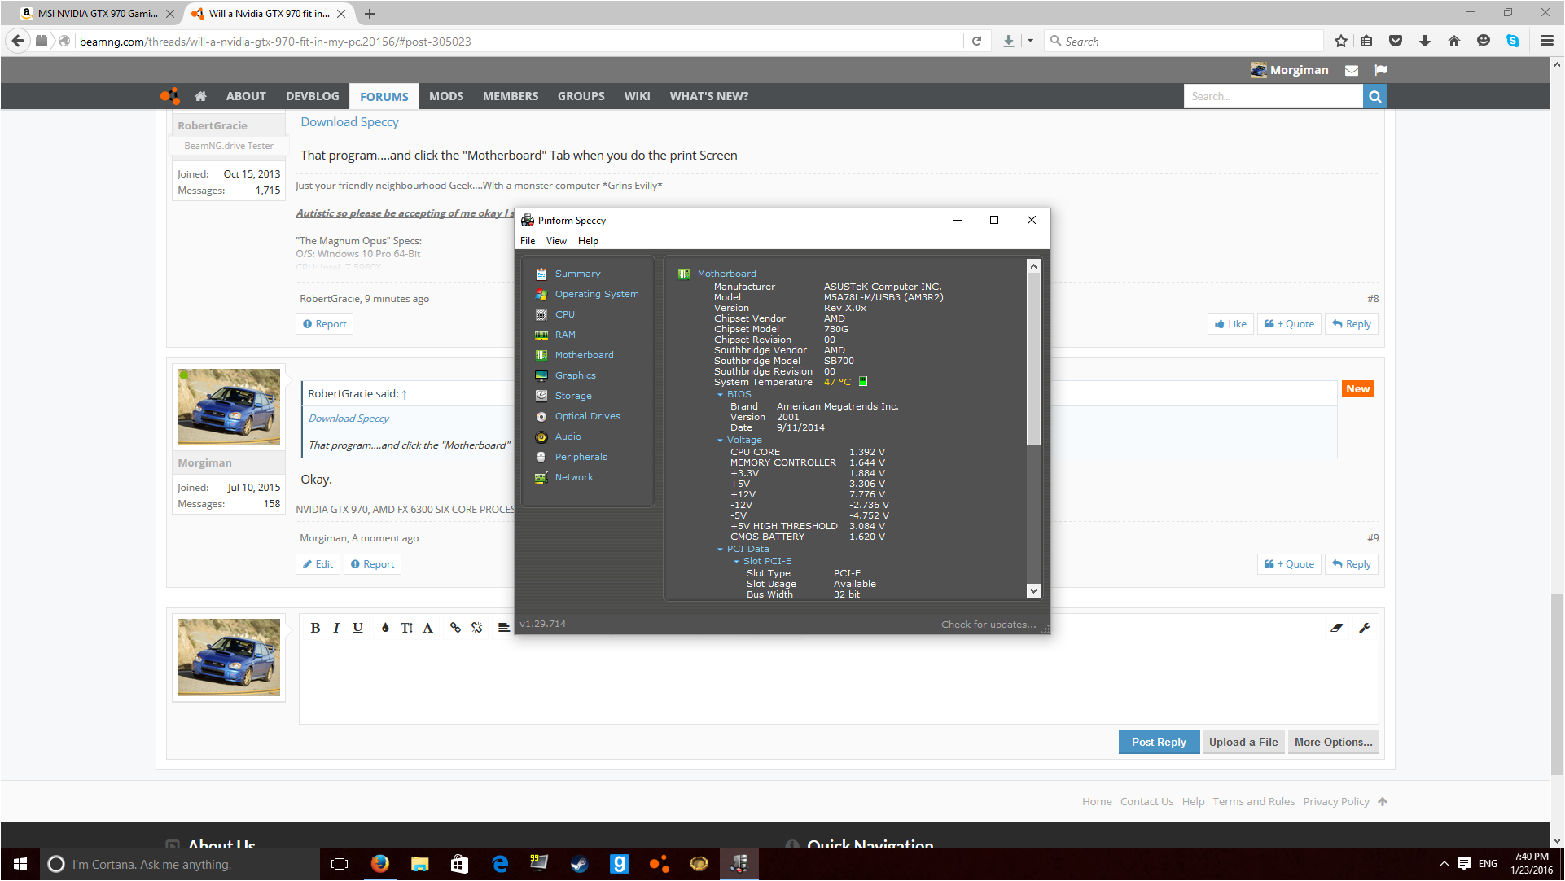This screenshot has height=881, width=1565.
Task: Click wrench icon in reply editor toolbar
Action: [1365, 628]
